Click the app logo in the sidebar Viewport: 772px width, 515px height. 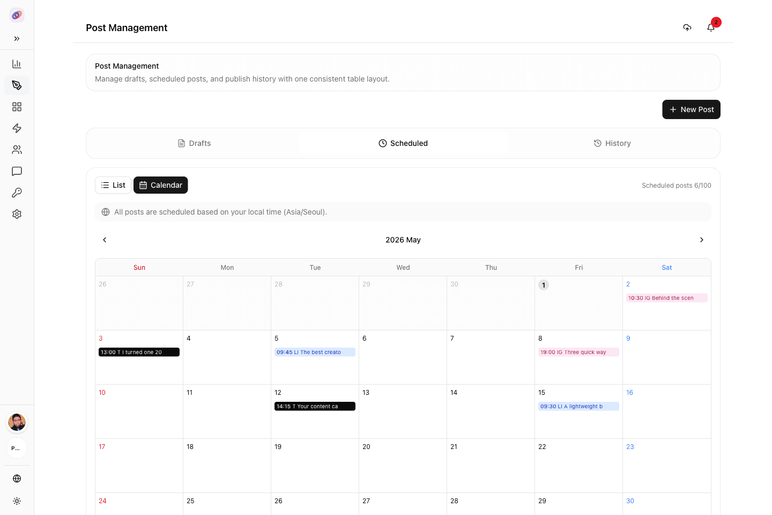(x=17, y=15)
